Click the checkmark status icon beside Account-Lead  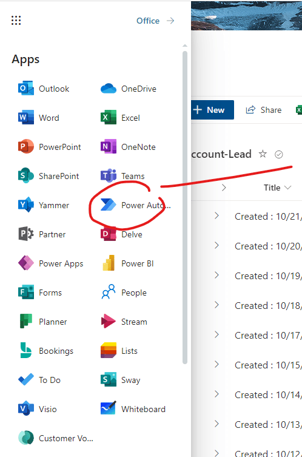tap(279, 154)
